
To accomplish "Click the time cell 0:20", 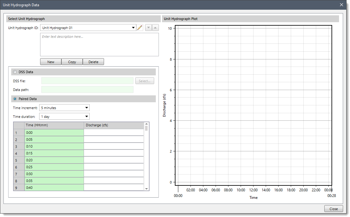I will click(x=54, y=160).
